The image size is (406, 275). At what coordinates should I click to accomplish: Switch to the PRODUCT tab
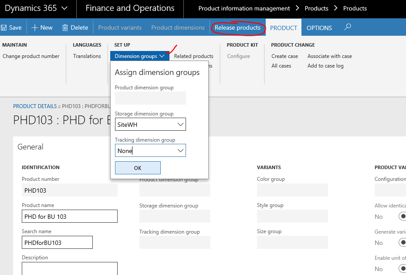[284, 28]
